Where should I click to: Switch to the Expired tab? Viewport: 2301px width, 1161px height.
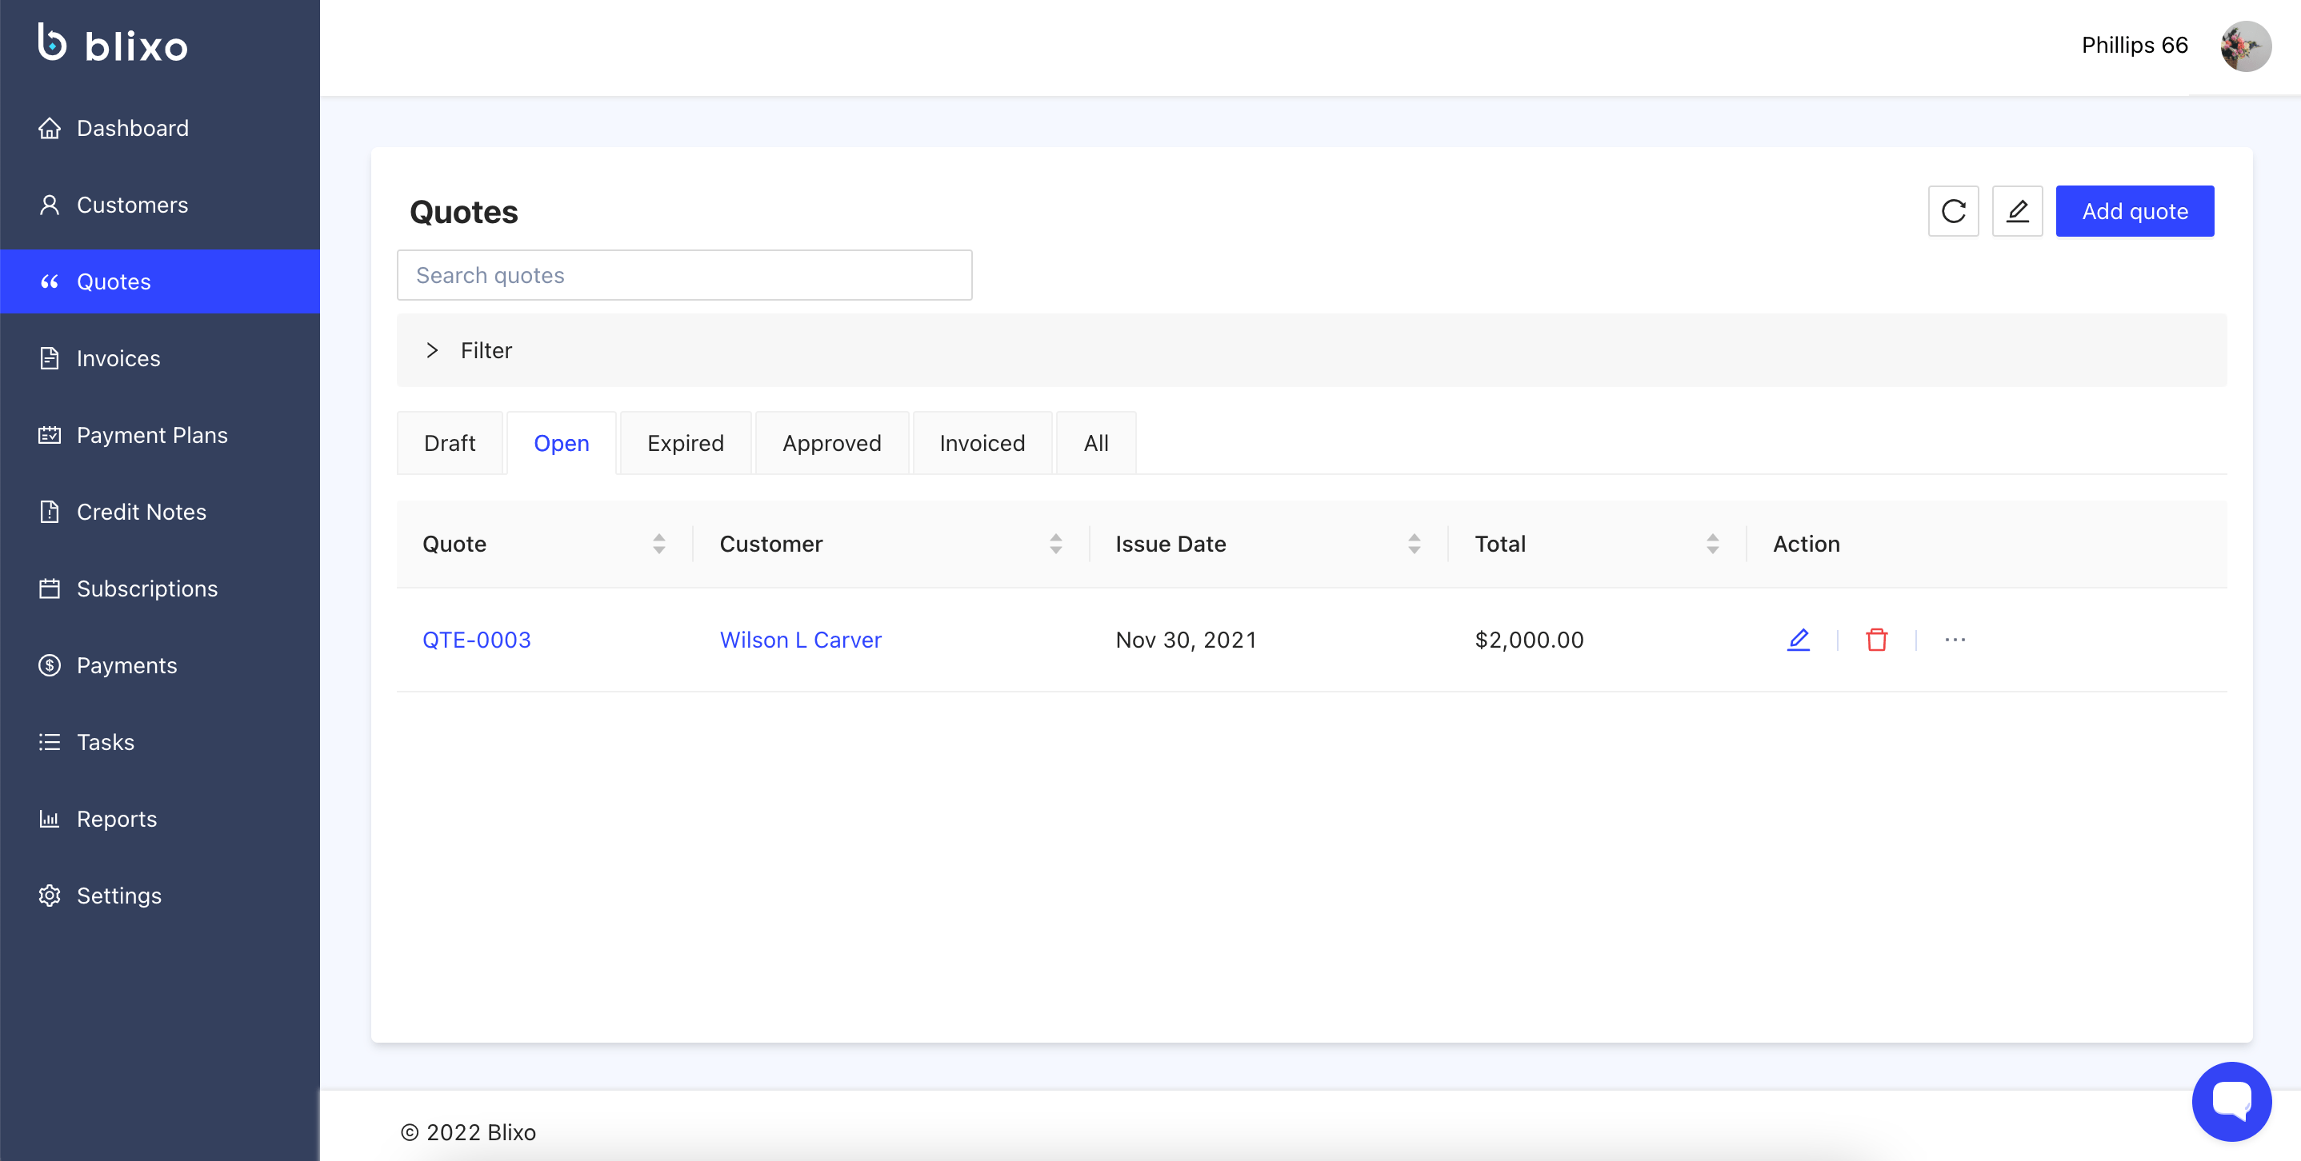click(x=685, y=444)
